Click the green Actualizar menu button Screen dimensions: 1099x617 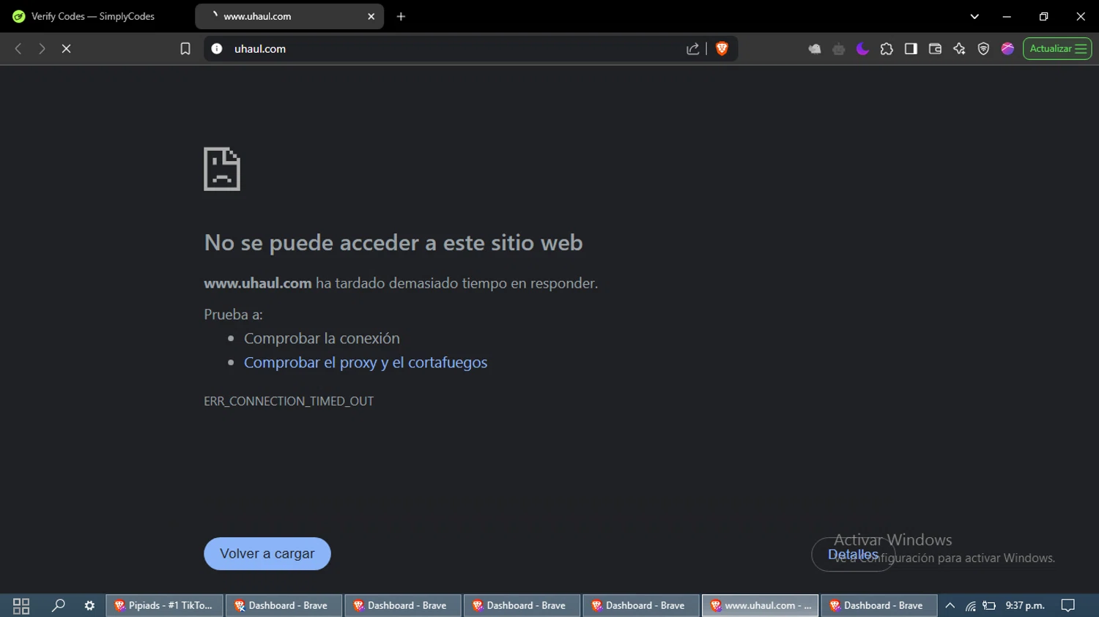1057,48
